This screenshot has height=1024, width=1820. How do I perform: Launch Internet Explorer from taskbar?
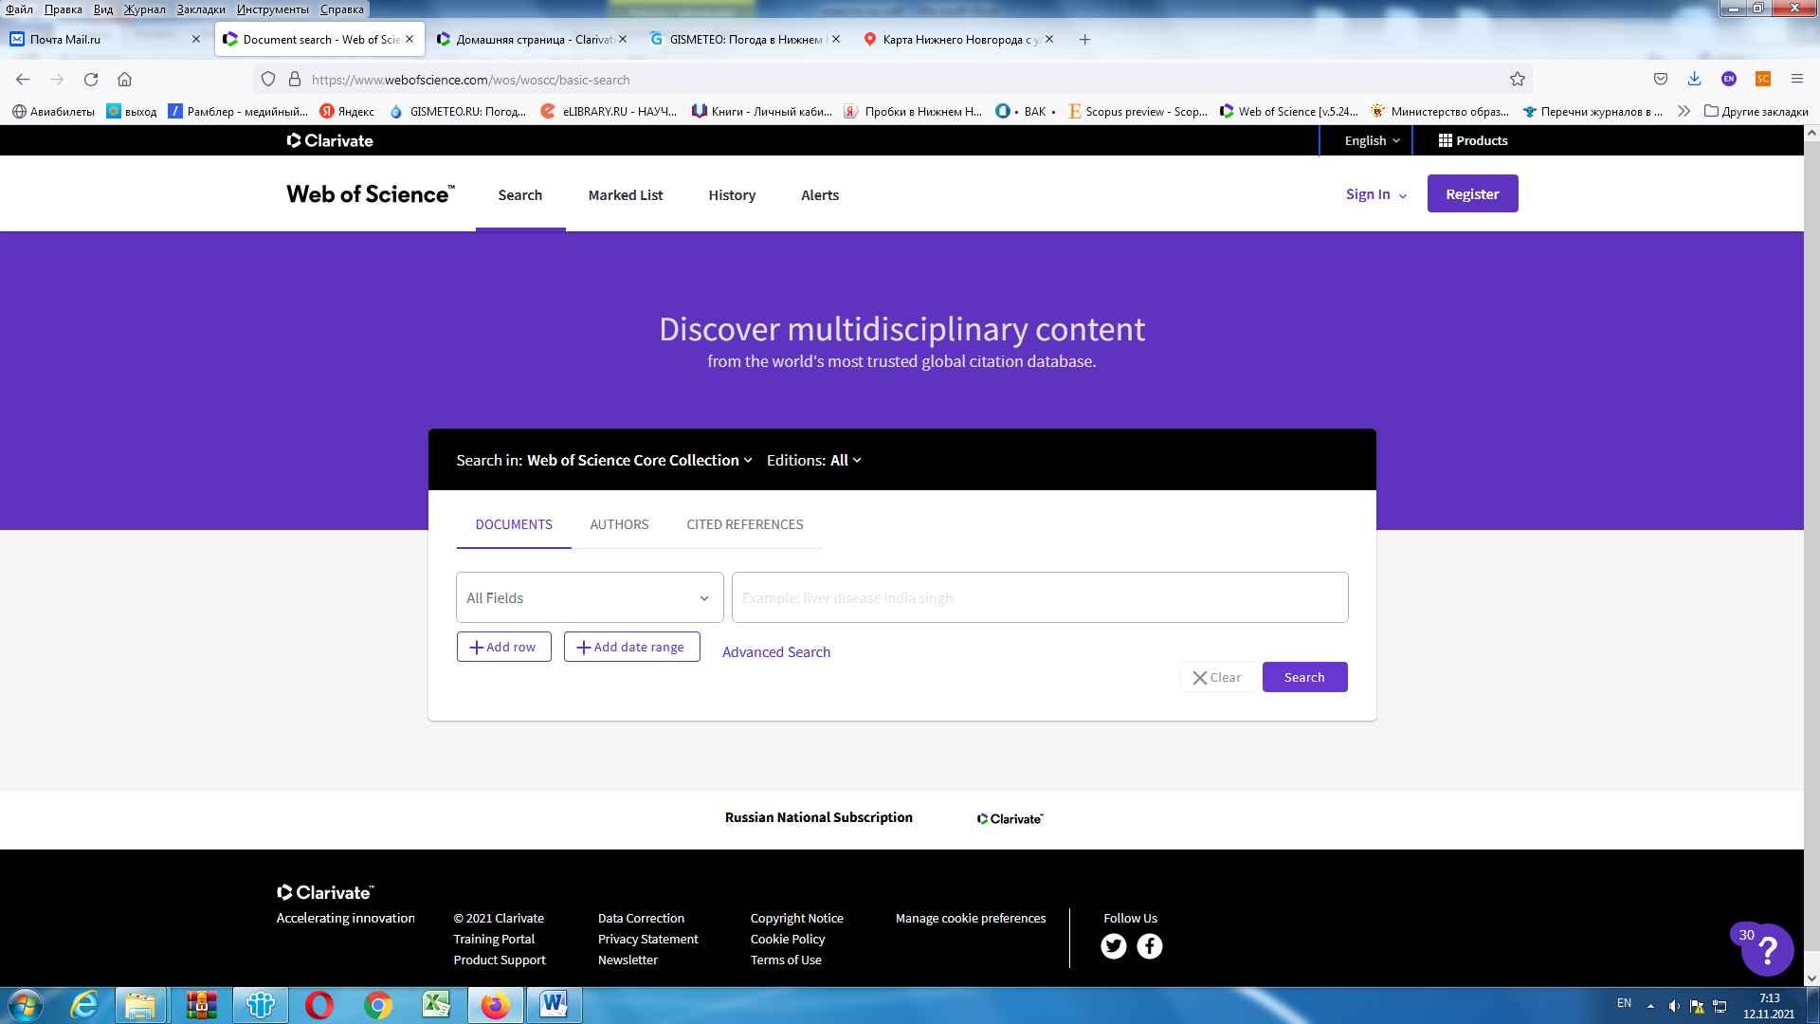click(84, 1005)
